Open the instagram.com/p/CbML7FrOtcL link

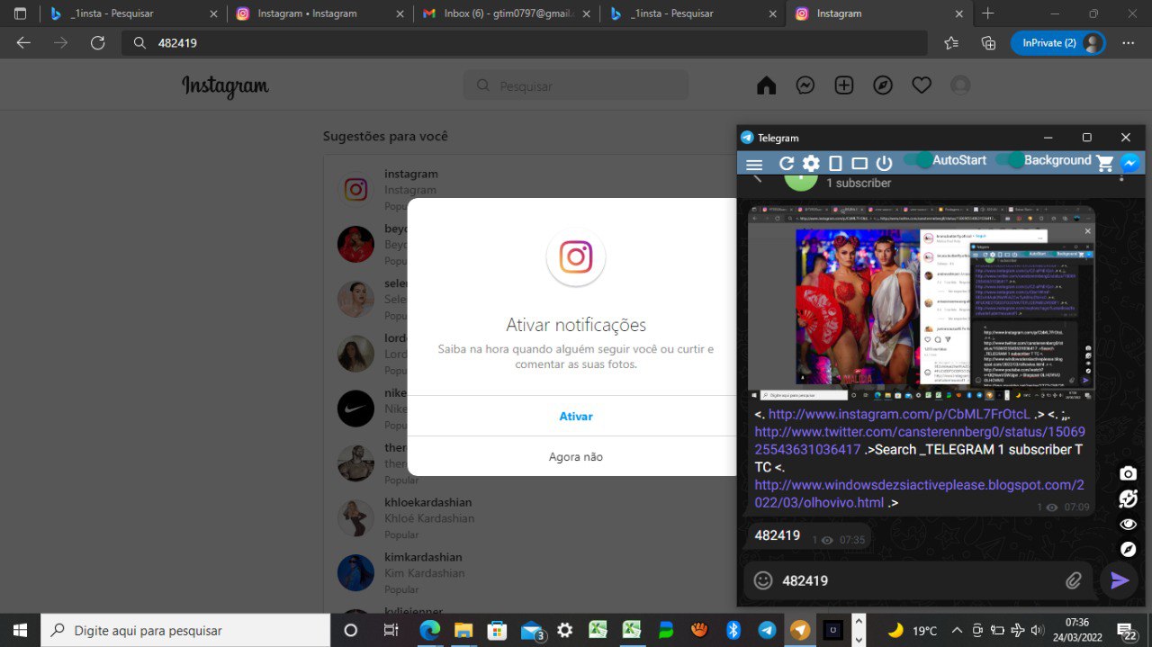pyautogui.click(x=899, y=415)
